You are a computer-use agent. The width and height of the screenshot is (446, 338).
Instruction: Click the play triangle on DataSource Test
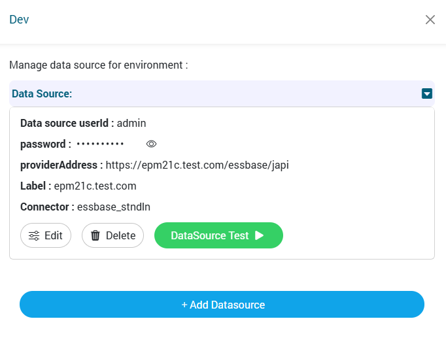[259, 235]
